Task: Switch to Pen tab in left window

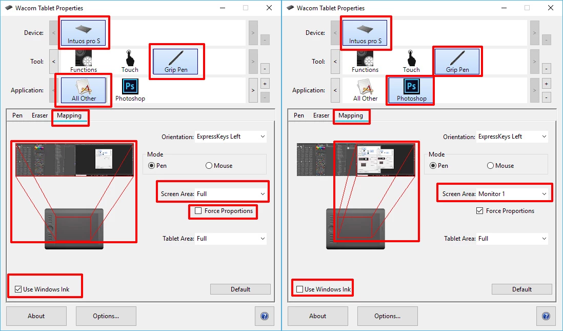Action: click(17, 115)
